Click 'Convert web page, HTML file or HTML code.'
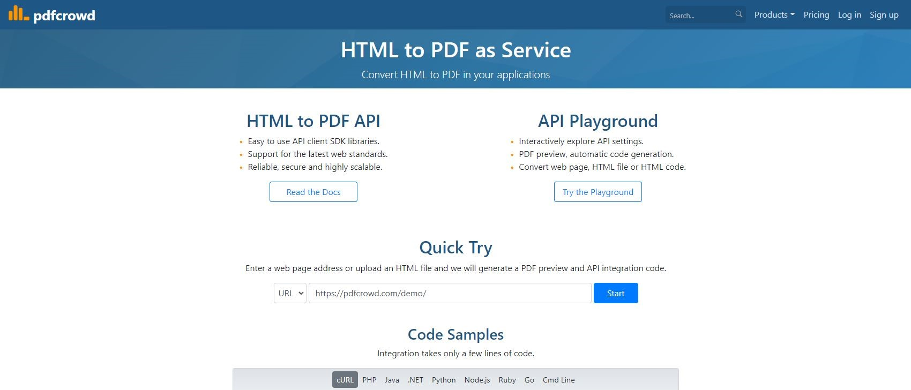Viewport: 911px width, 390px height. [602, 167]
